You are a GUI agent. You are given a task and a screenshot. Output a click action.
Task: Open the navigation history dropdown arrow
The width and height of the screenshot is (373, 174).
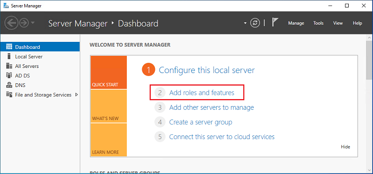click(33, 23)
